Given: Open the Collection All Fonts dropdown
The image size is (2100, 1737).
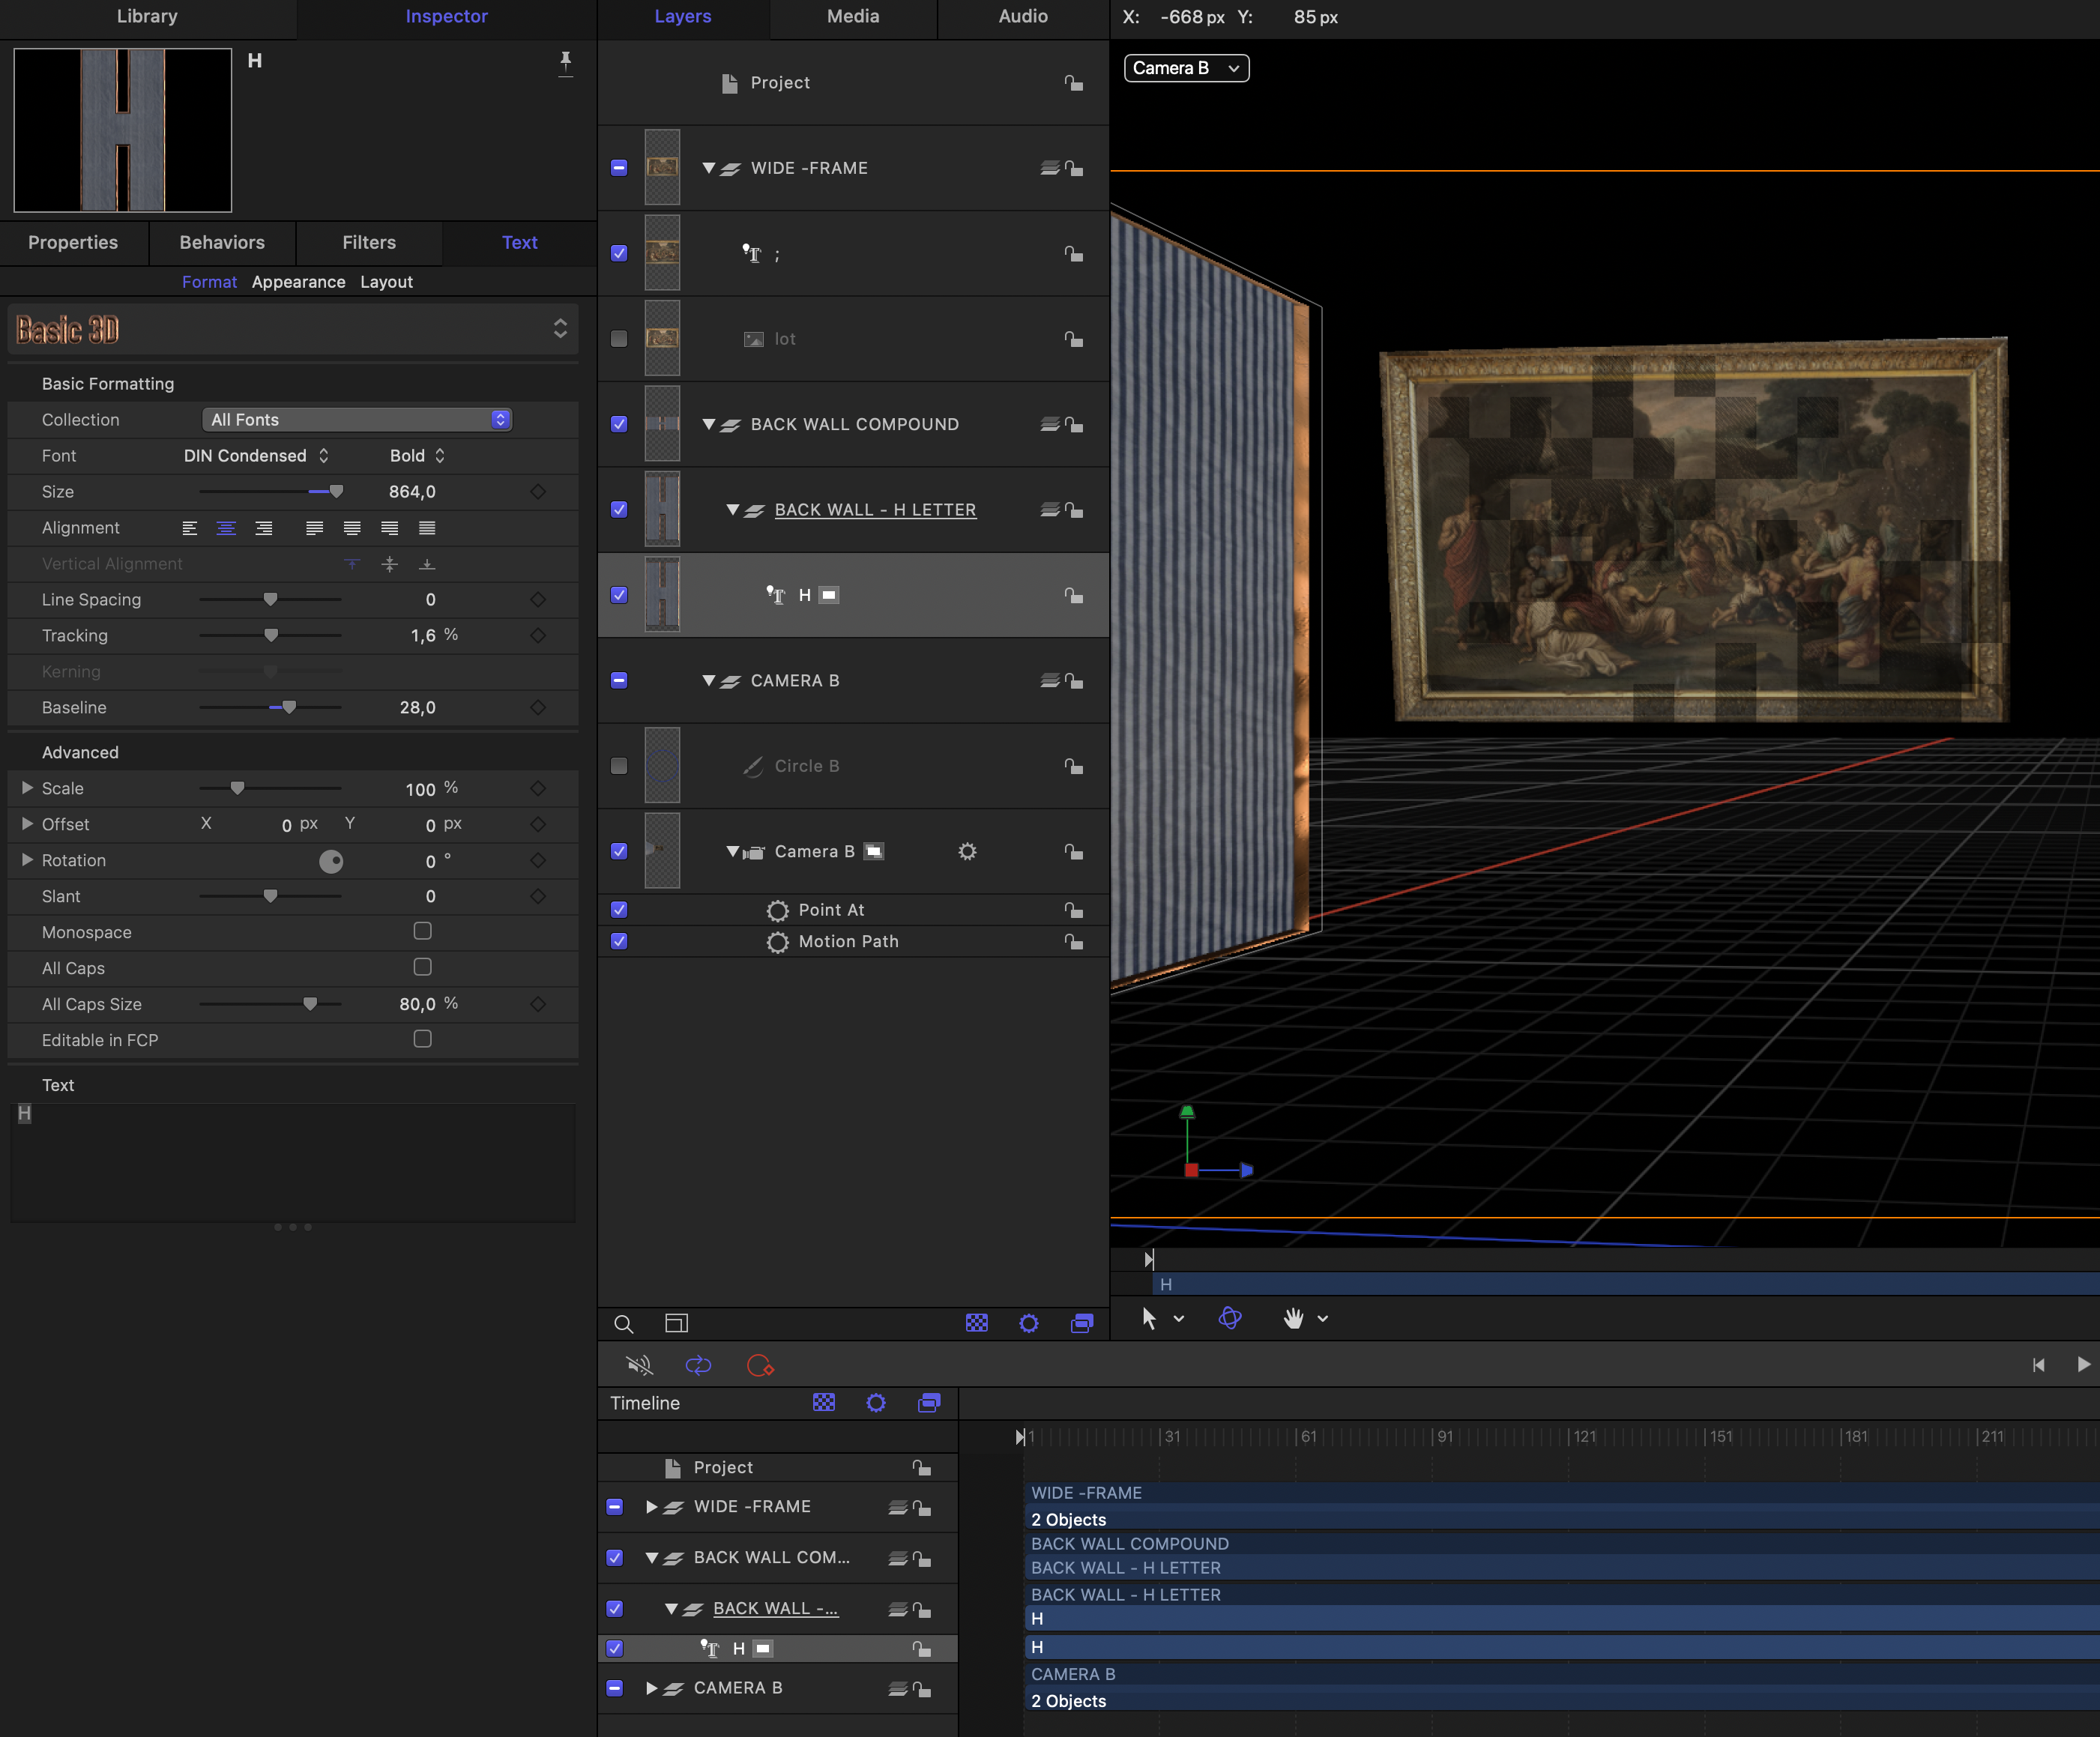Looking at the screenshot, I should coord(357,420).
